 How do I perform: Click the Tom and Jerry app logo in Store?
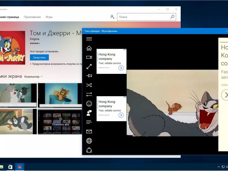click(x=13, y=48)
